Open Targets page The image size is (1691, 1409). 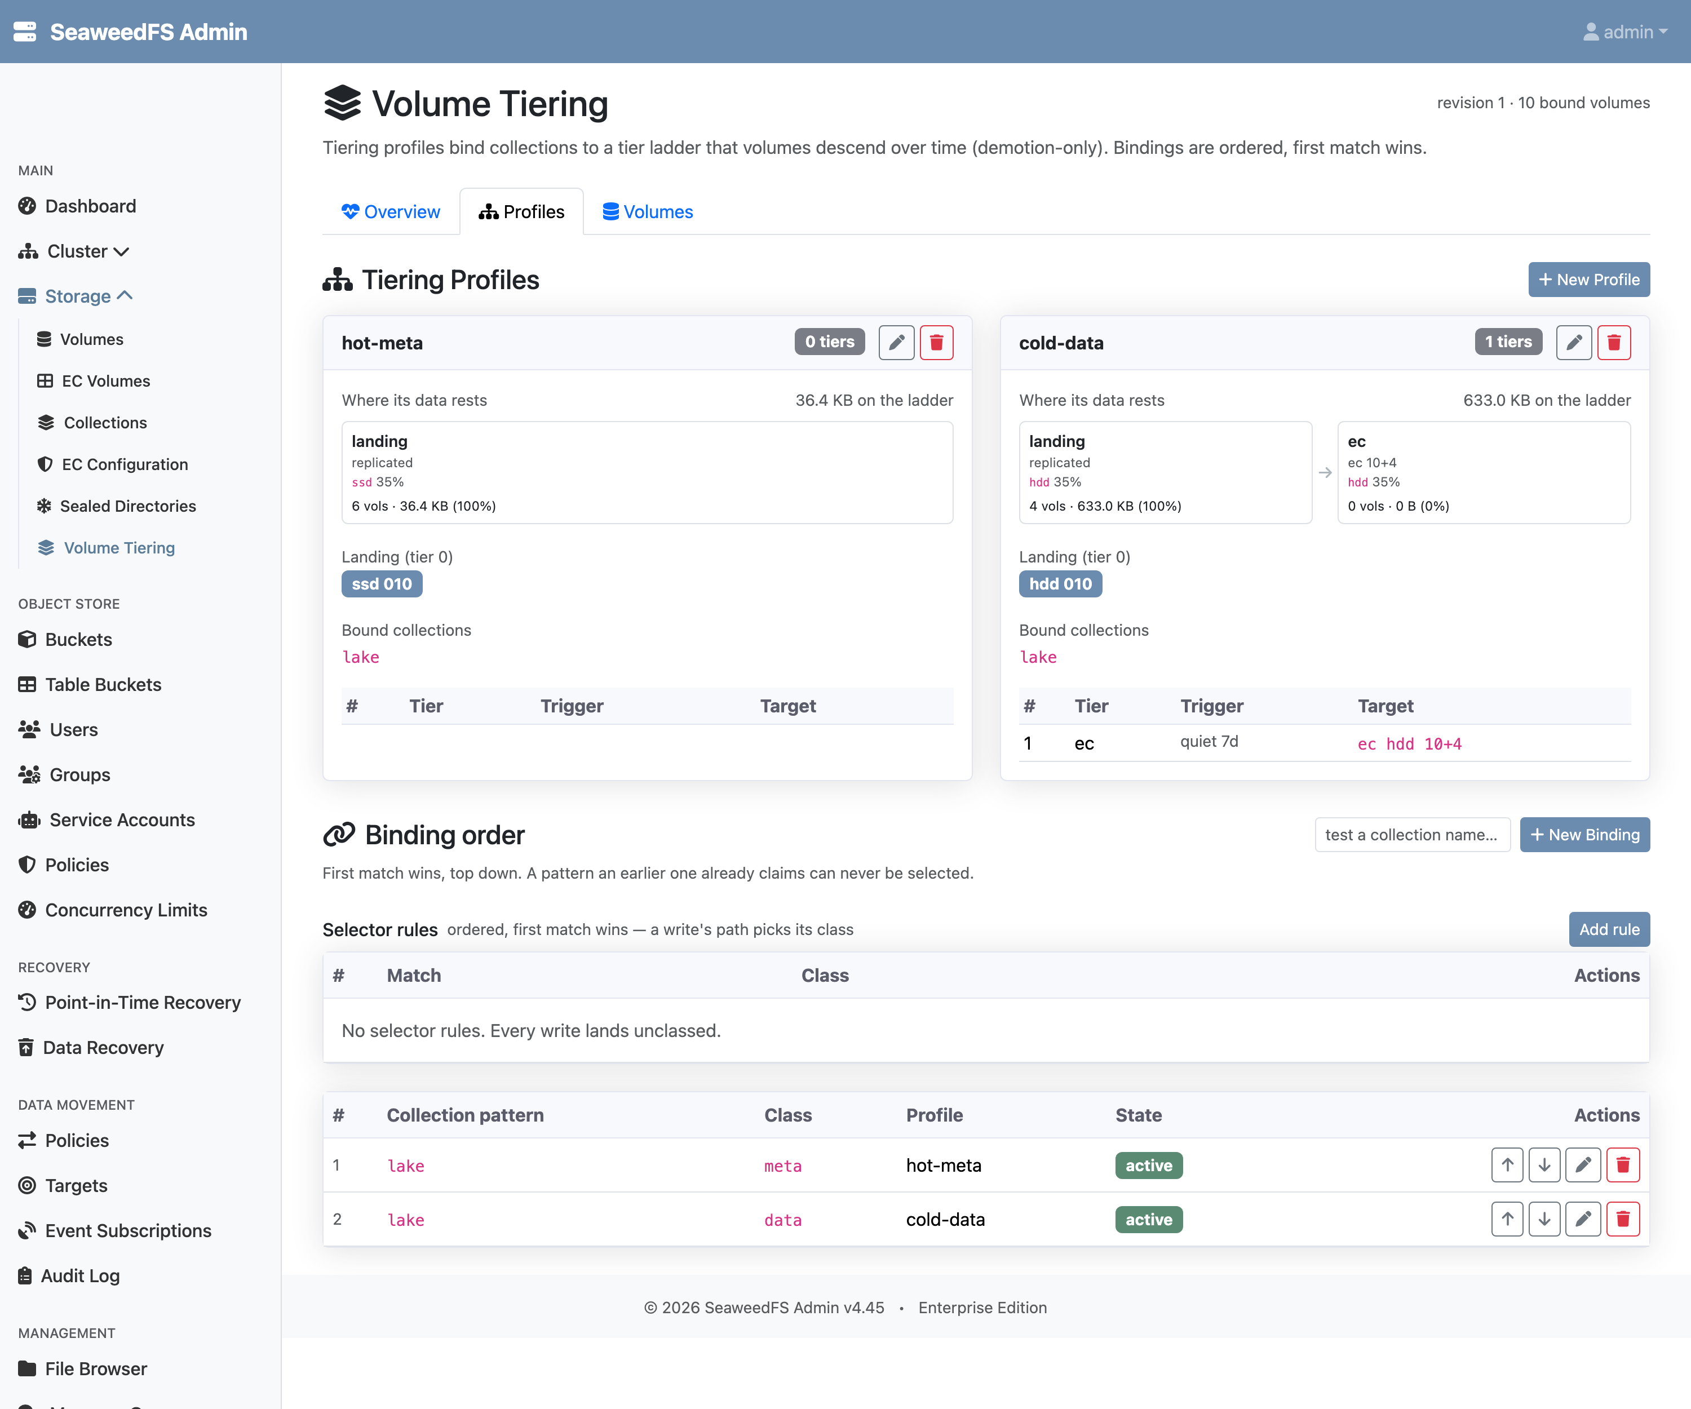63,1186
